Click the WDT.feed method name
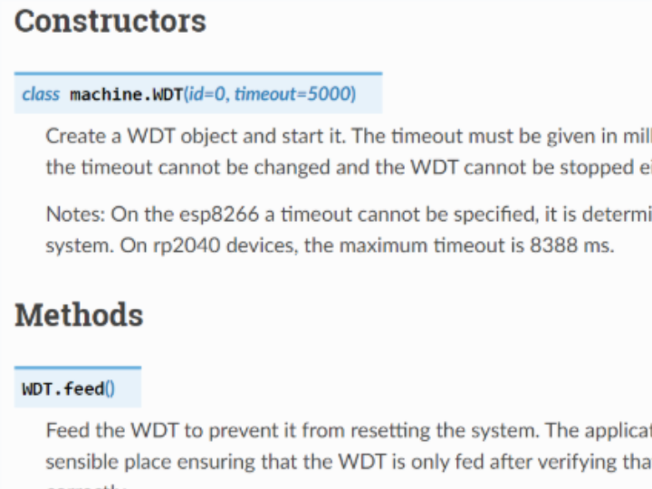This screenshot has height=489, width=652. coord(63,389)
